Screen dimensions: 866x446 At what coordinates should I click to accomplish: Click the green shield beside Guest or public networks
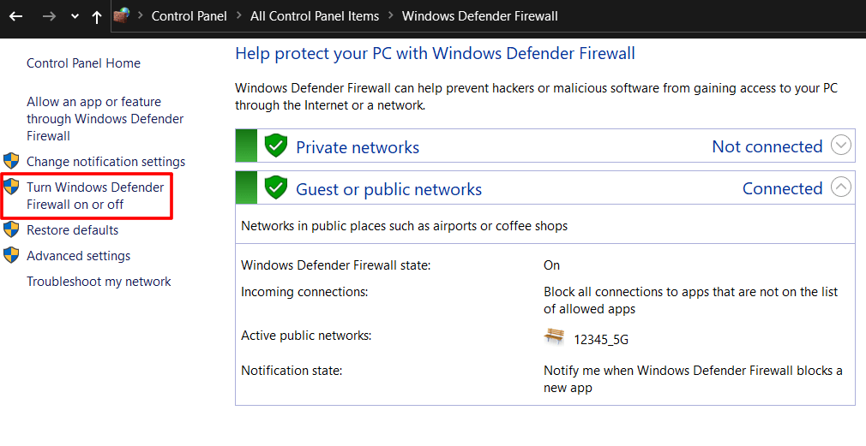pyautogui.click(x=275, y=187)
